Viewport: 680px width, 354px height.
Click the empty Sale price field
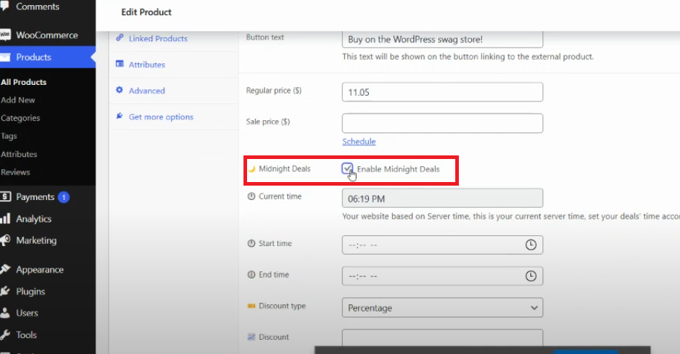442,123
